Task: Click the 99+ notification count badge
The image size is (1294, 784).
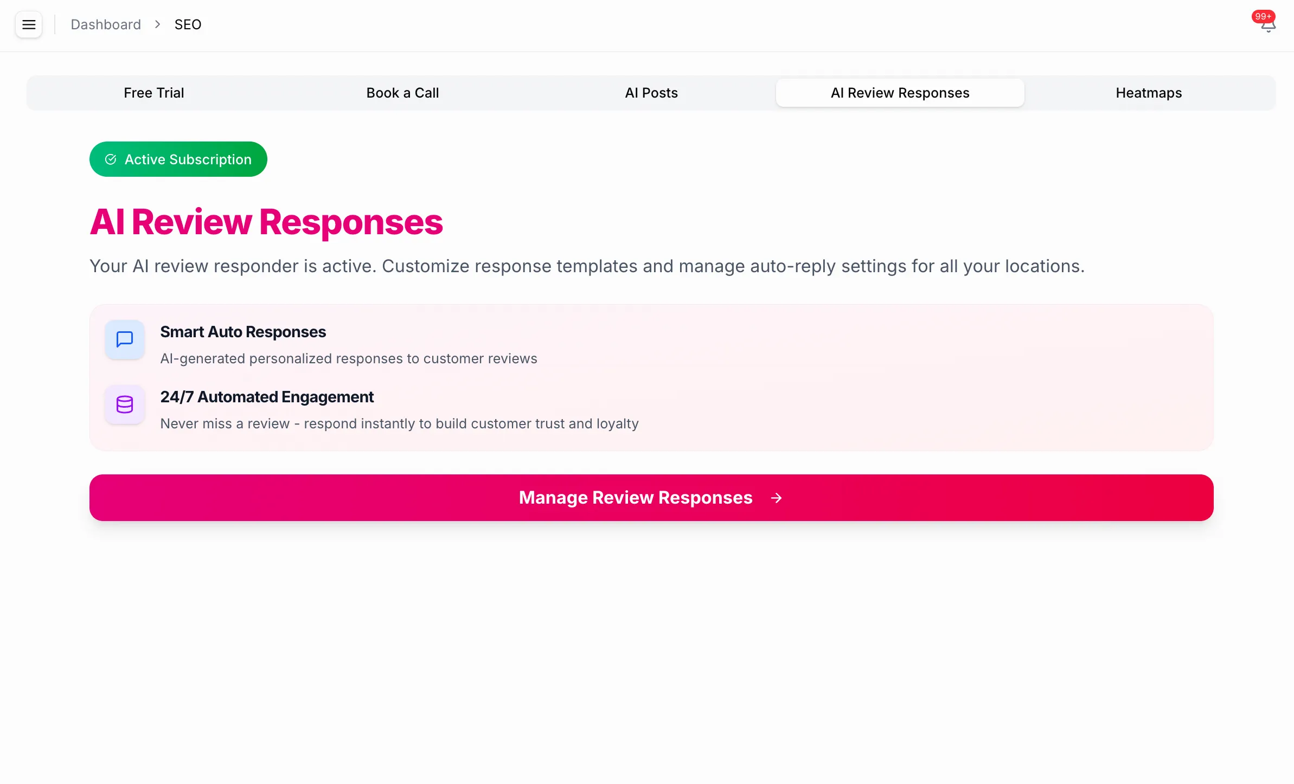Action: pos(1263,16)
